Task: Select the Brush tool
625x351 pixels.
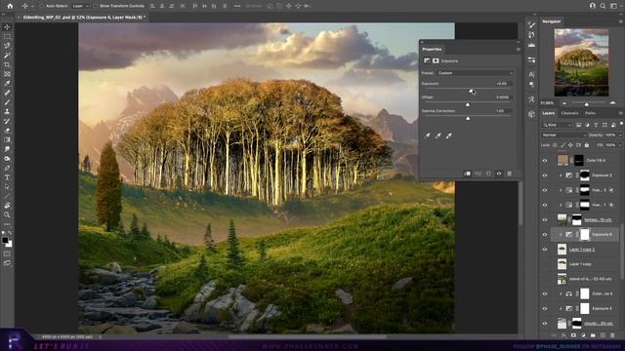Action: pyautogui.click(x=7, y=102)
